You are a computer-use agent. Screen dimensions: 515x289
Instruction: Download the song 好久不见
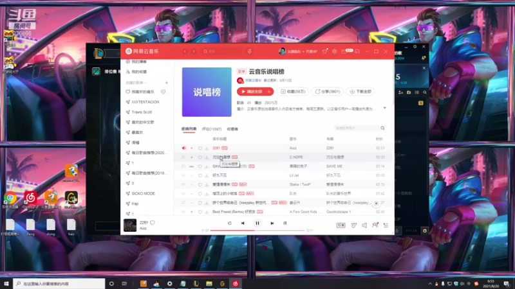[x=207, y=175]
